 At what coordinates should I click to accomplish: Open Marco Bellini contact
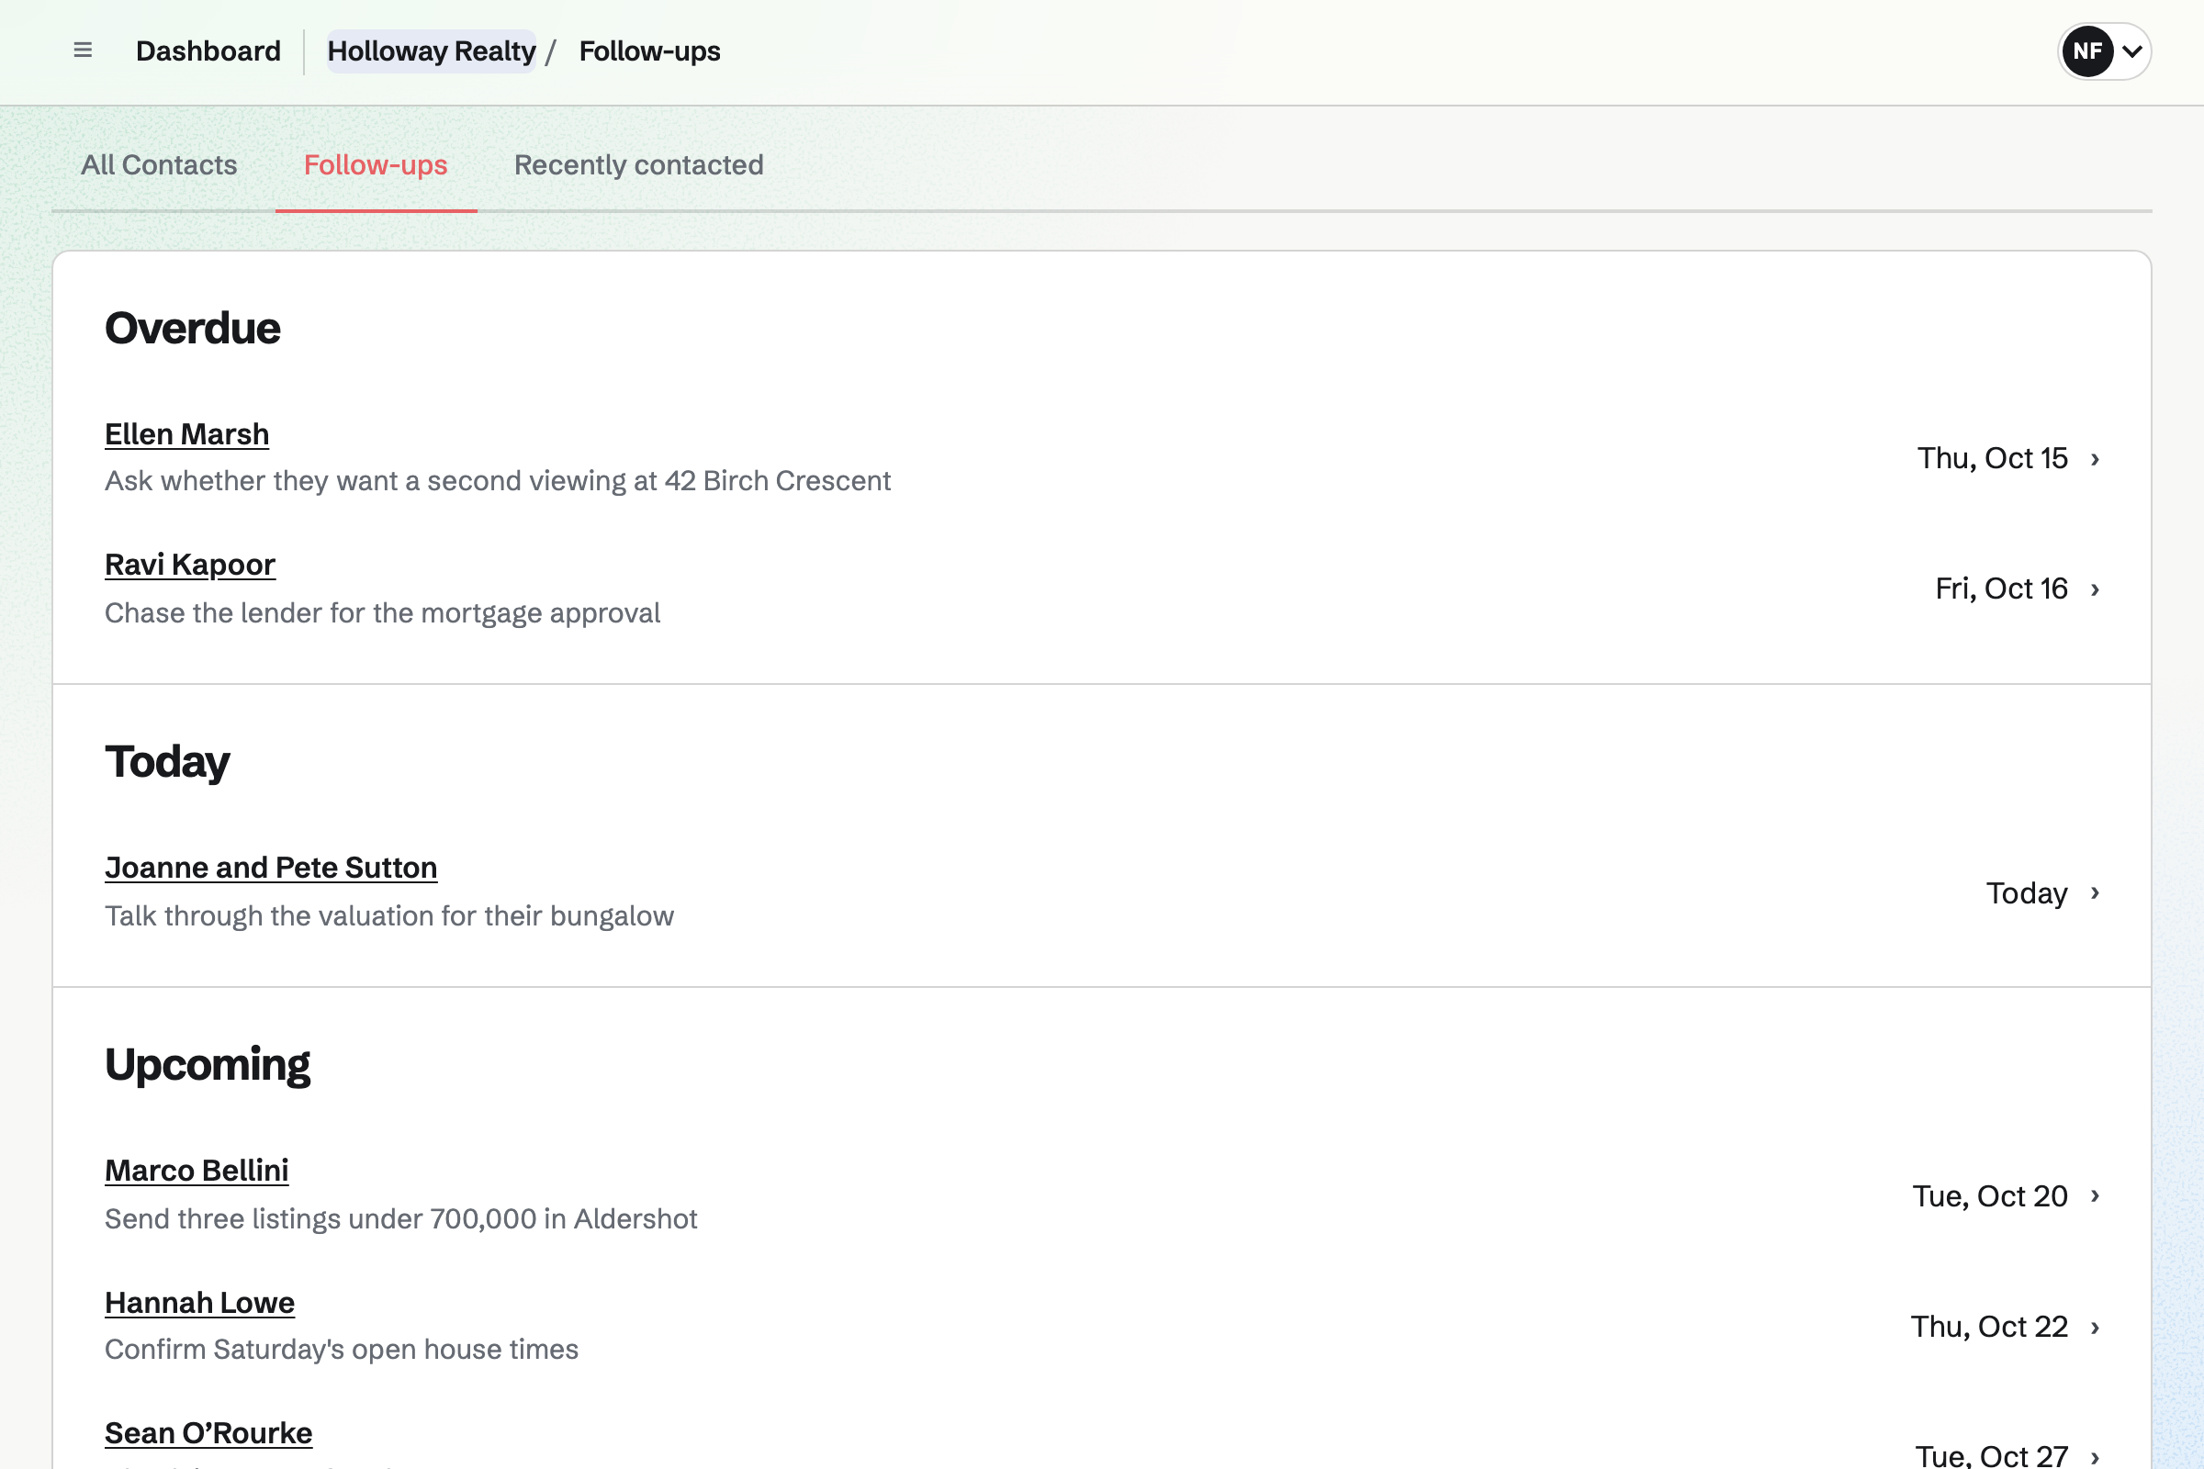tap(197, 1170)
